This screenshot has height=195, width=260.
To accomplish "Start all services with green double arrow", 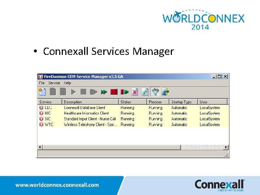I will coord(104,92).
